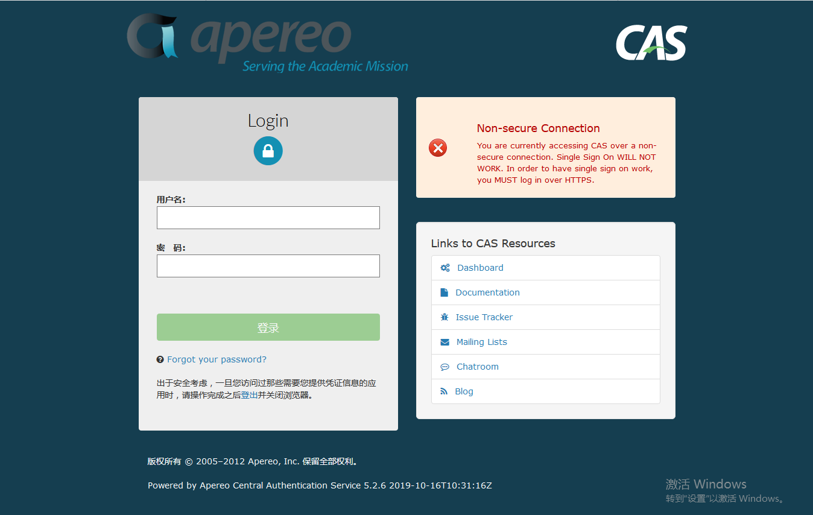This screenshot has height=515, width=813.
Task: Select the envelope icon beside Mailing Lists
Action: click(x=445, y=341)
